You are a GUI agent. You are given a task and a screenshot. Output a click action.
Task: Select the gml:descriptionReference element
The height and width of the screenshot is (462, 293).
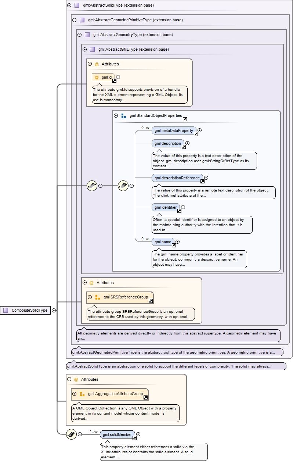(x=177, y=178)
